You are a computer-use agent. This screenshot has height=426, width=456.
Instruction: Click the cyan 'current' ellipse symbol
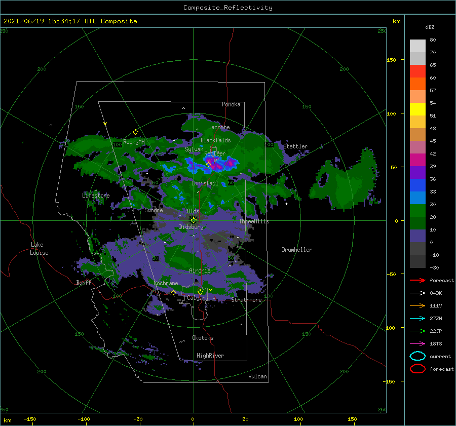(x=417, y=356)
